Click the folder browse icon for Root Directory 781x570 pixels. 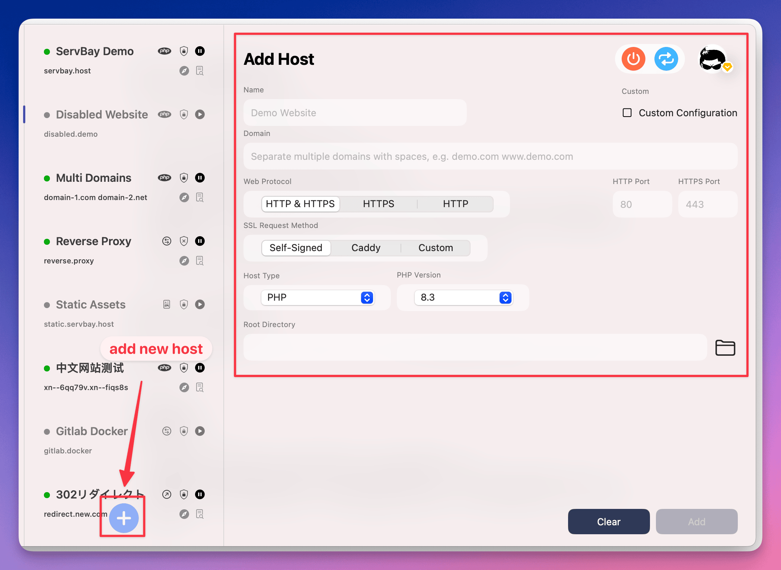725,347
